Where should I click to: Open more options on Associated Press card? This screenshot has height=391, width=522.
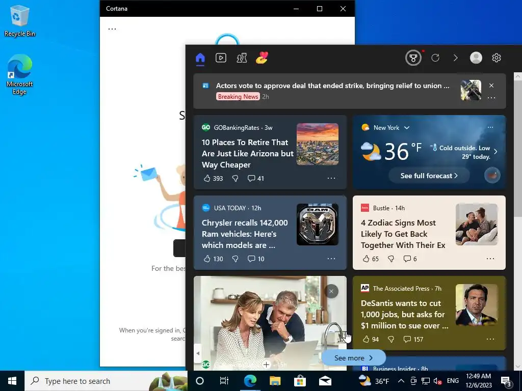tap(490, 339)
